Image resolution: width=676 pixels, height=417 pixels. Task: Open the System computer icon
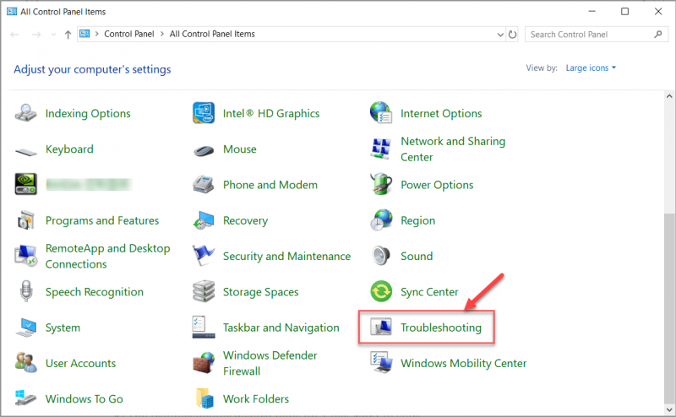coord(25,328)
